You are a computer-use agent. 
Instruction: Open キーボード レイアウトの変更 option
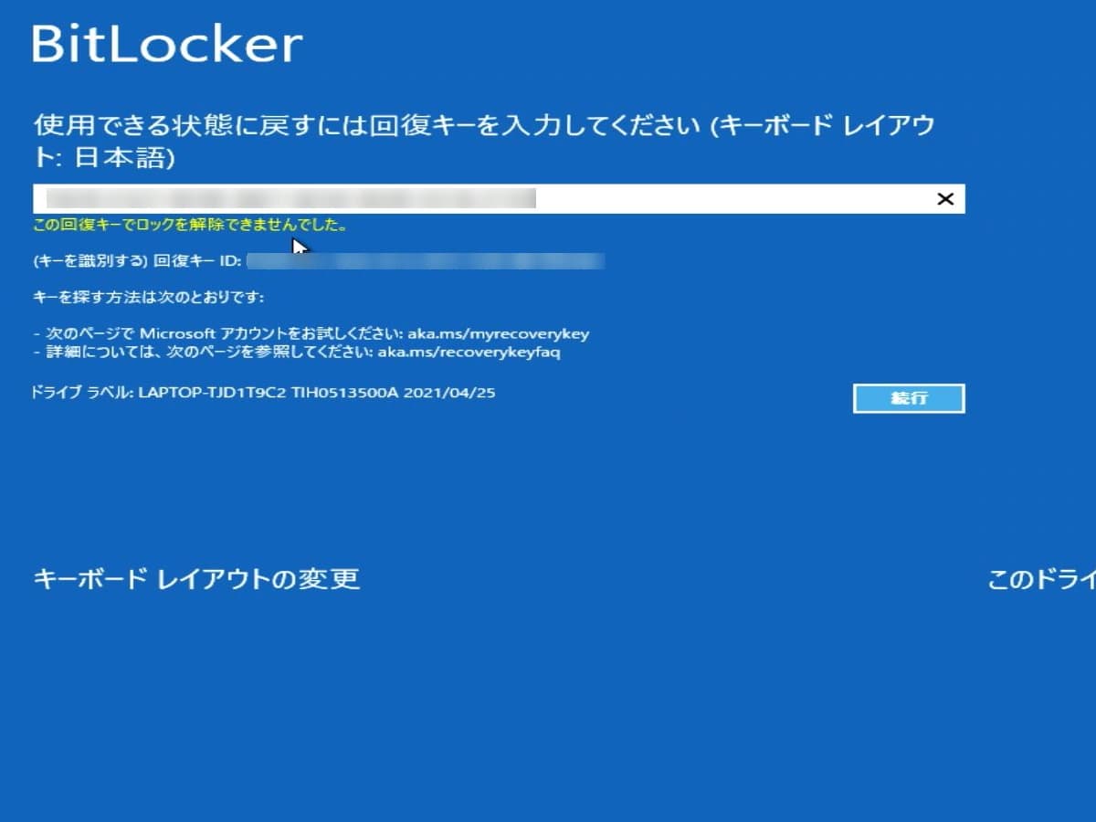point(196,579)
